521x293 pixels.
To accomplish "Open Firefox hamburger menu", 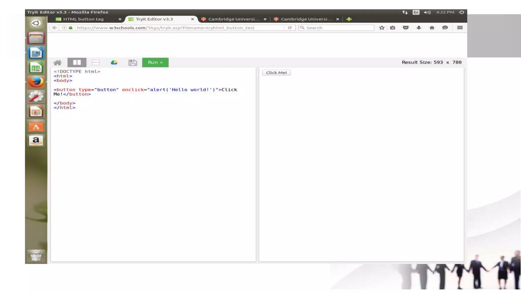I will click(x=460, y=28).
